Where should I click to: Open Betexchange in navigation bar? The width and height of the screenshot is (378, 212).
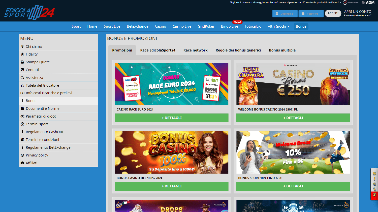[x=138, y=26]
